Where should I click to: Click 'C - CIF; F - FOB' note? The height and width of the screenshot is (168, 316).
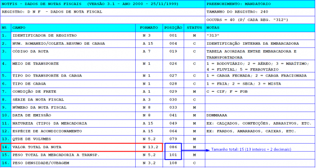pos(227,92)
